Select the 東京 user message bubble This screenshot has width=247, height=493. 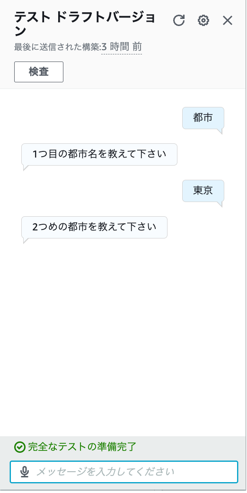pos(203,191)
